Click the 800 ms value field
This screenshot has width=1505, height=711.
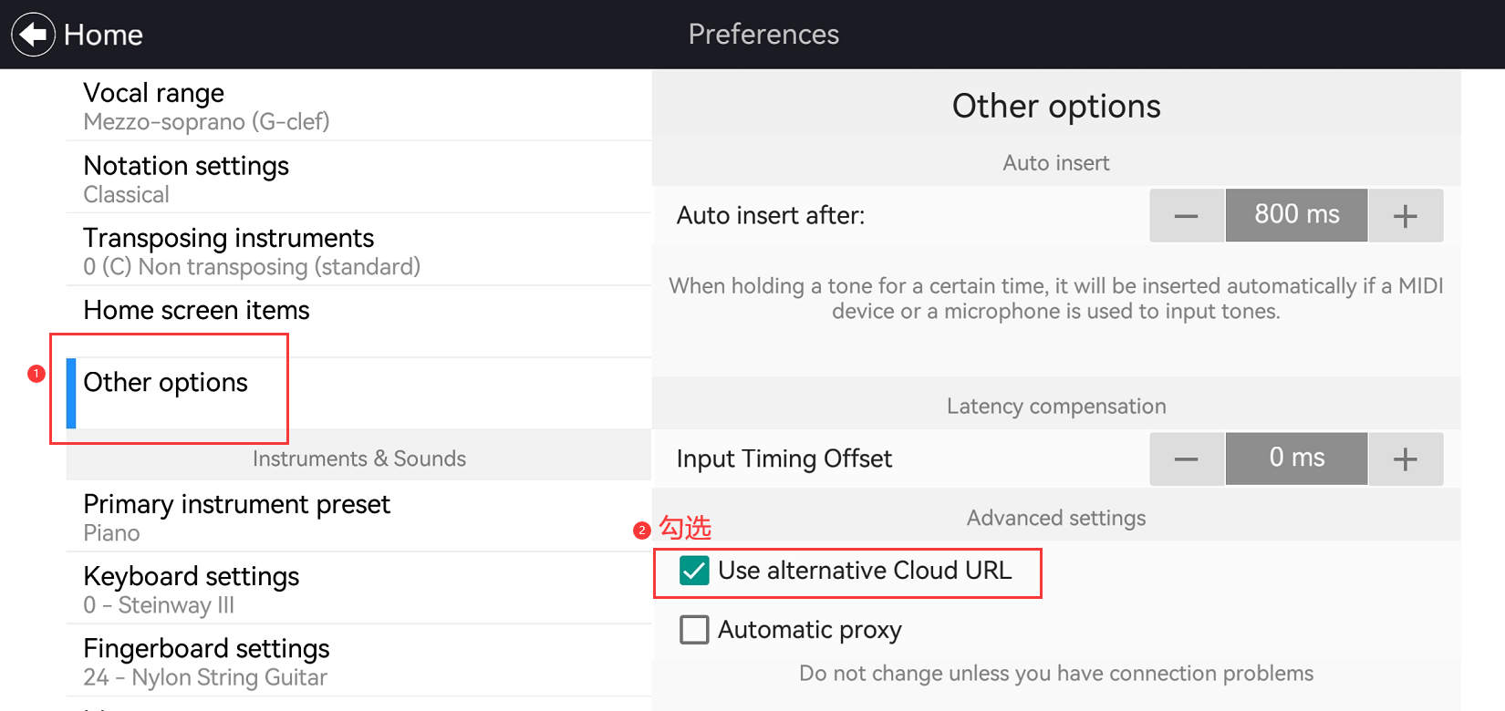[1296, 215]
